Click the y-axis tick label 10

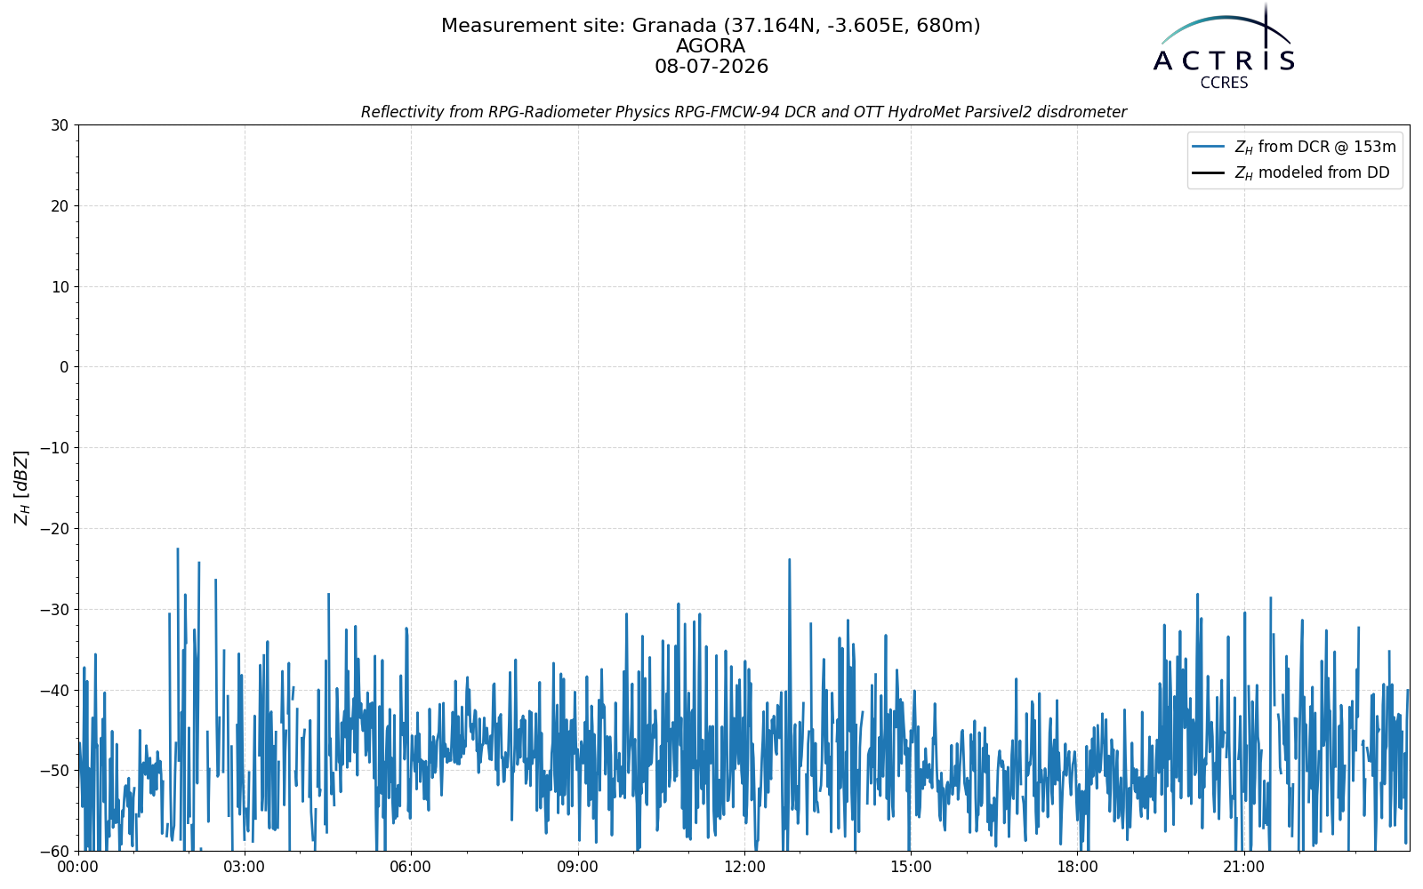point(60,287)
